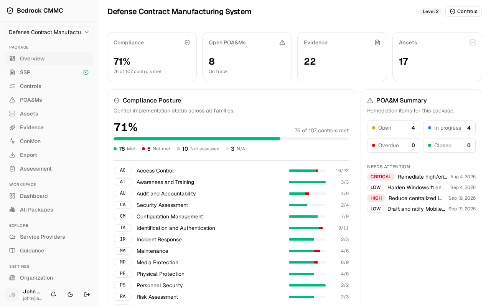Click the Evidence card document icon
491x306 pixels.
377,42
